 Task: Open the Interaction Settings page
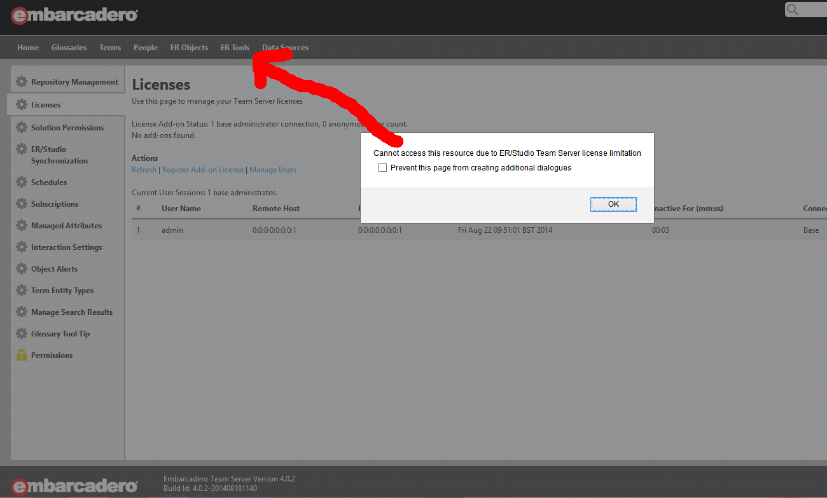pyautogui.click(x=67, y=247)
